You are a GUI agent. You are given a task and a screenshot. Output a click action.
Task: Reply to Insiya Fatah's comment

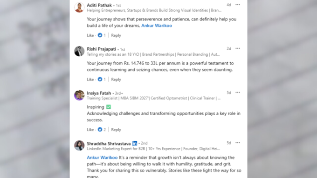[116, 130]
